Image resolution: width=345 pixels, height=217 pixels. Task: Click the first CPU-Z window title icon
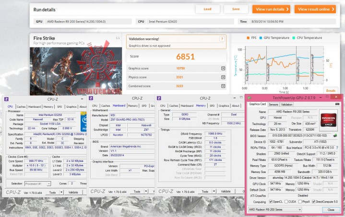(x=6, y=99)
